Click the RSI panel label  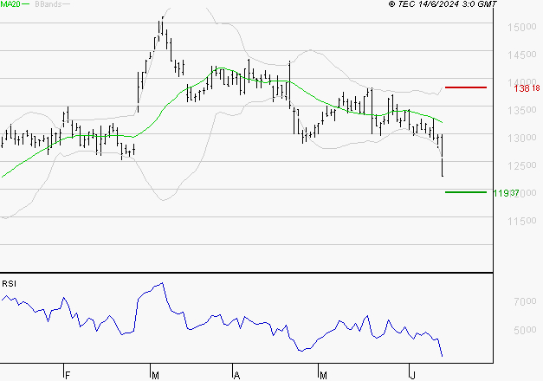9,284
